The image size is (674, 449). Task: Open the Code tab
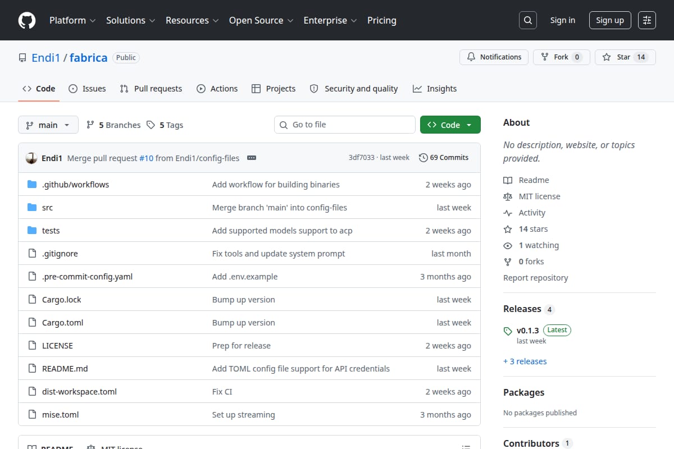coord(39,89)
